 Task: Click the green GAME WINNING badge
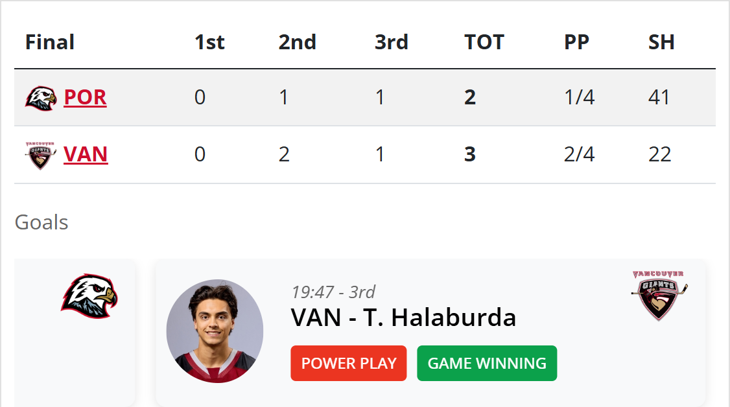pyautogui.click(x=487, y=363)
